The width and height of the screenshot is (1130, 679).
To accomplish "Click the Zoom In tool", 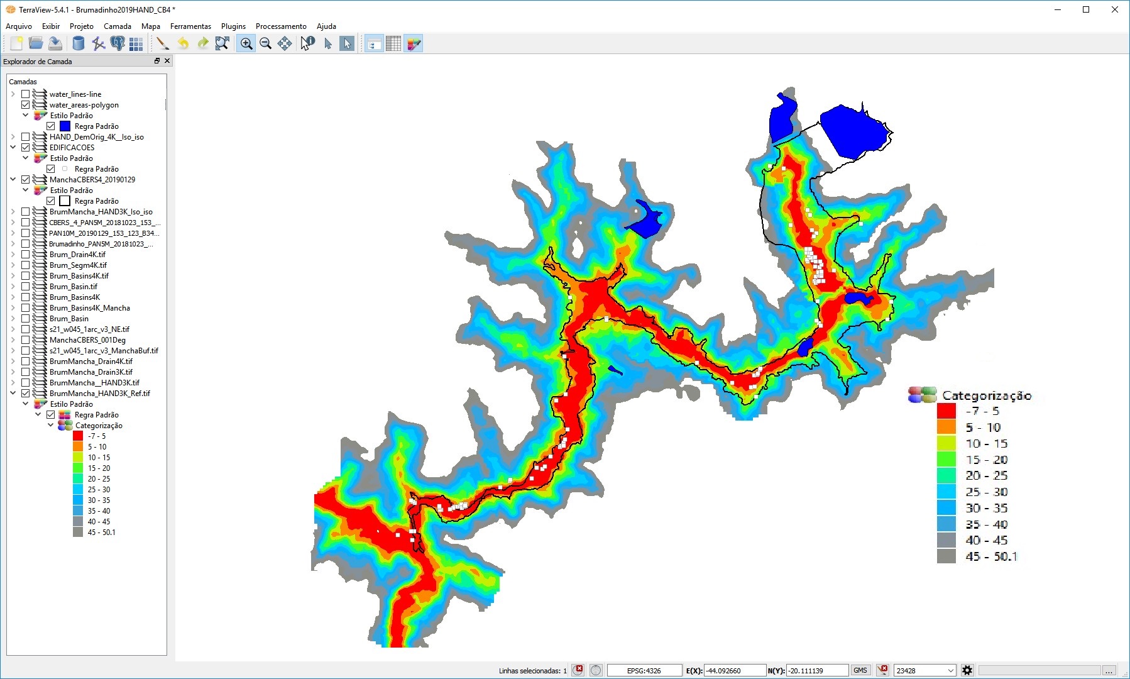I will pos(246,43).
